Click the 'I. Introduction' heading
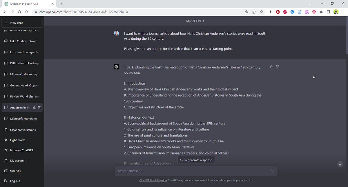Screen dimensions: 348x187 (134, 83)
